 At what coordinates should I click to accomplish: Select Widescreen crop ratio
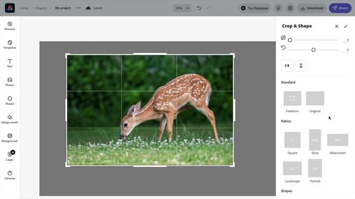tap(338, 144)
